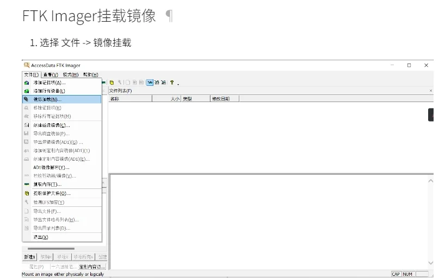
Task: Open the 文件(F) menu
Action: click(x=32, y=74)
